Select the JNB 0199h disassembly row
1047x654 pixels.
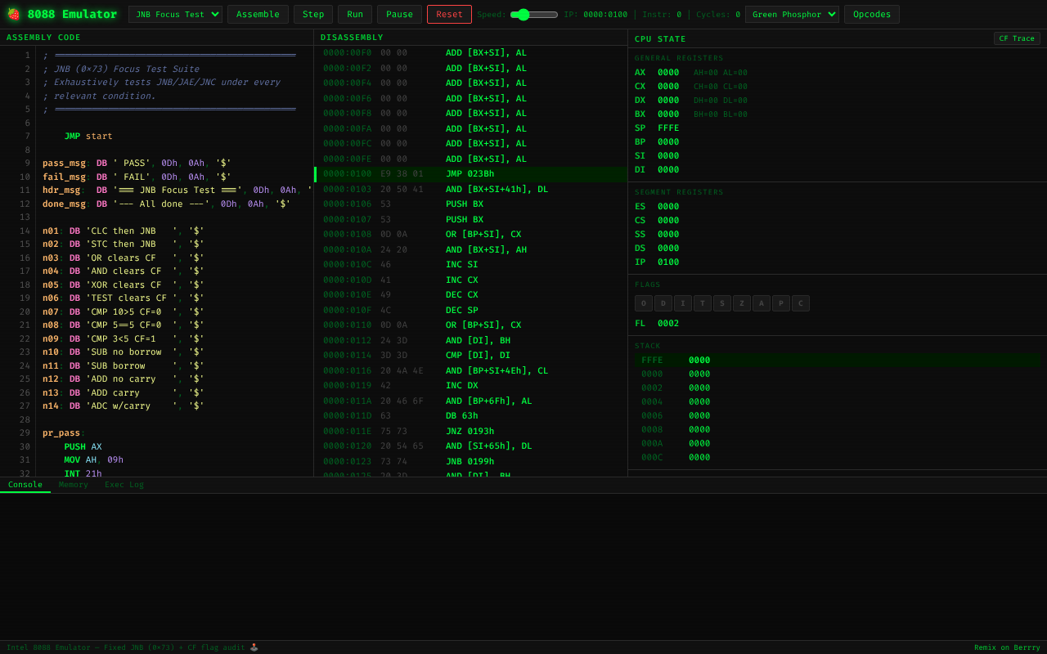pos(470,461)
